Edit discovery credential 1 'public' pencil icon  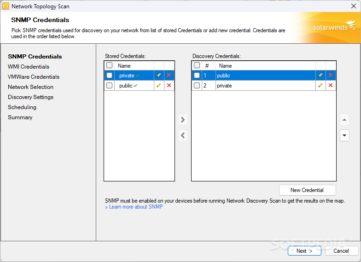pyautogui.click(x=320, y=76)
